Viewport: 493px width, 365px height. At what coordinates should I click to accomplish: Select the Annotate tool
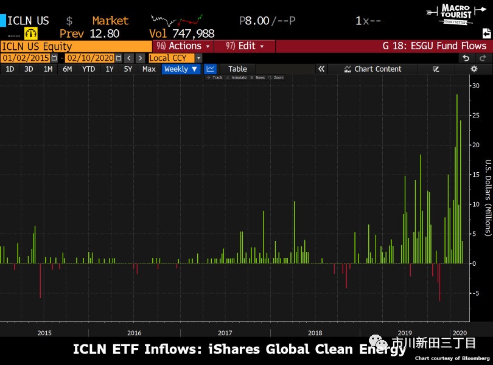[236, 78]
